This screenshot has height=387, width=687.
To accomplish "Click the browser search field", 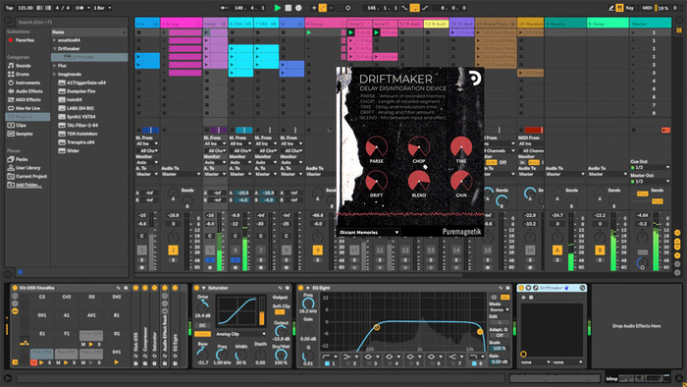I will click(72, 22).
